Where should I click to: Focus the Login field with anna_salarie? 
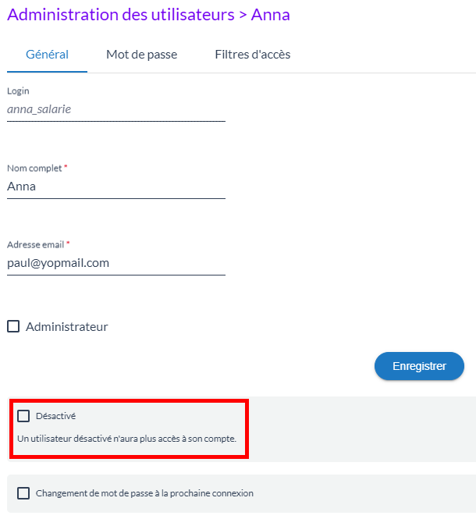(115, 110)
